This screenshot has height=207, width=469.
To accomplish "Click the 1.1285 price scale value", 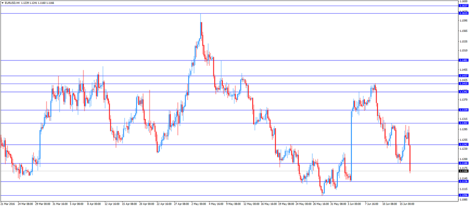I will click(x=464, y=130).
